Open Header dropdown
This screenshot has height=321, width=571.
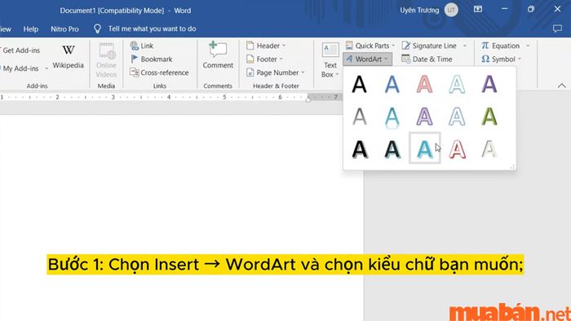(x=266, y=46)
